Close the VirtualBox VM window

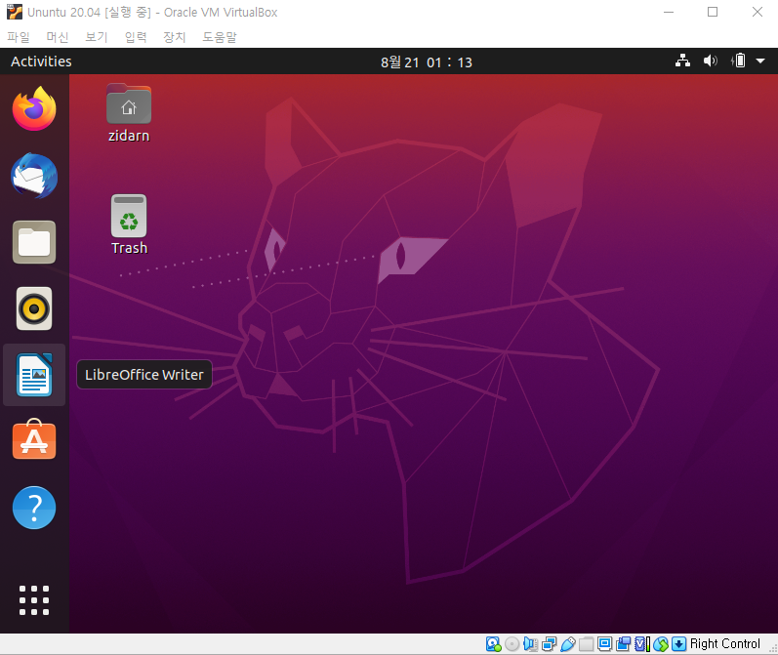click(x=758, y=12)
